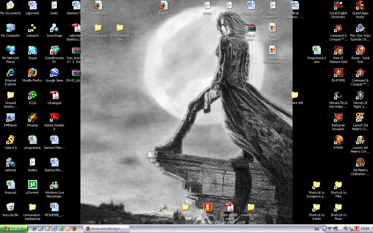Click the EN language bar indicator

coord(316,229)
